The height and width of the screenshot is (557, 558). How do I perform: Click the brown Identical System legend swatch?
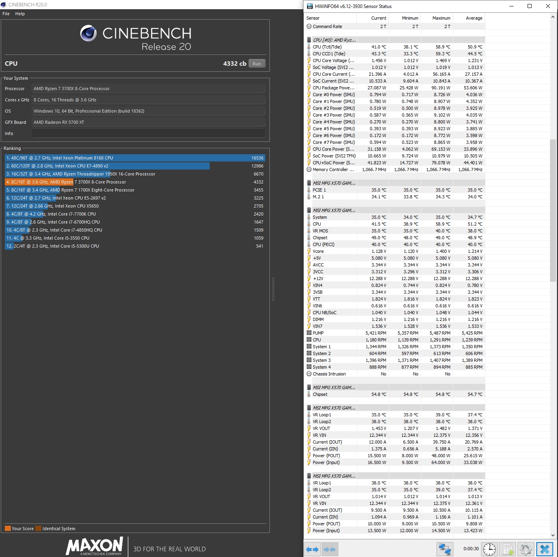(38, 528)
